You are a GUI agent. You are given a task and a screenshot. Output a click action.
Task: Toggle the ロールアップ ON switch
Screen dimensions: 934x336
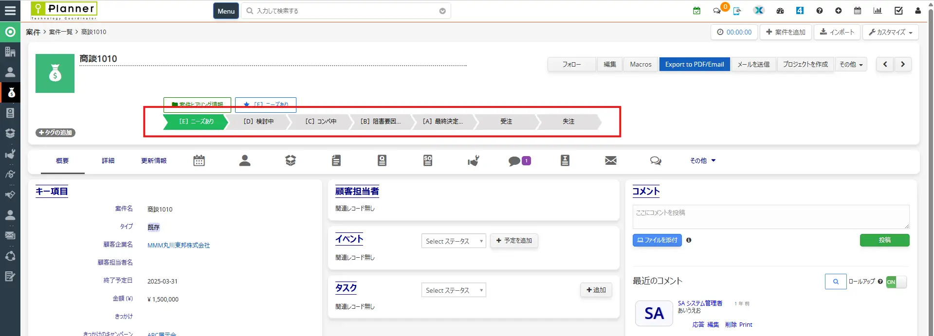(896, 282)
